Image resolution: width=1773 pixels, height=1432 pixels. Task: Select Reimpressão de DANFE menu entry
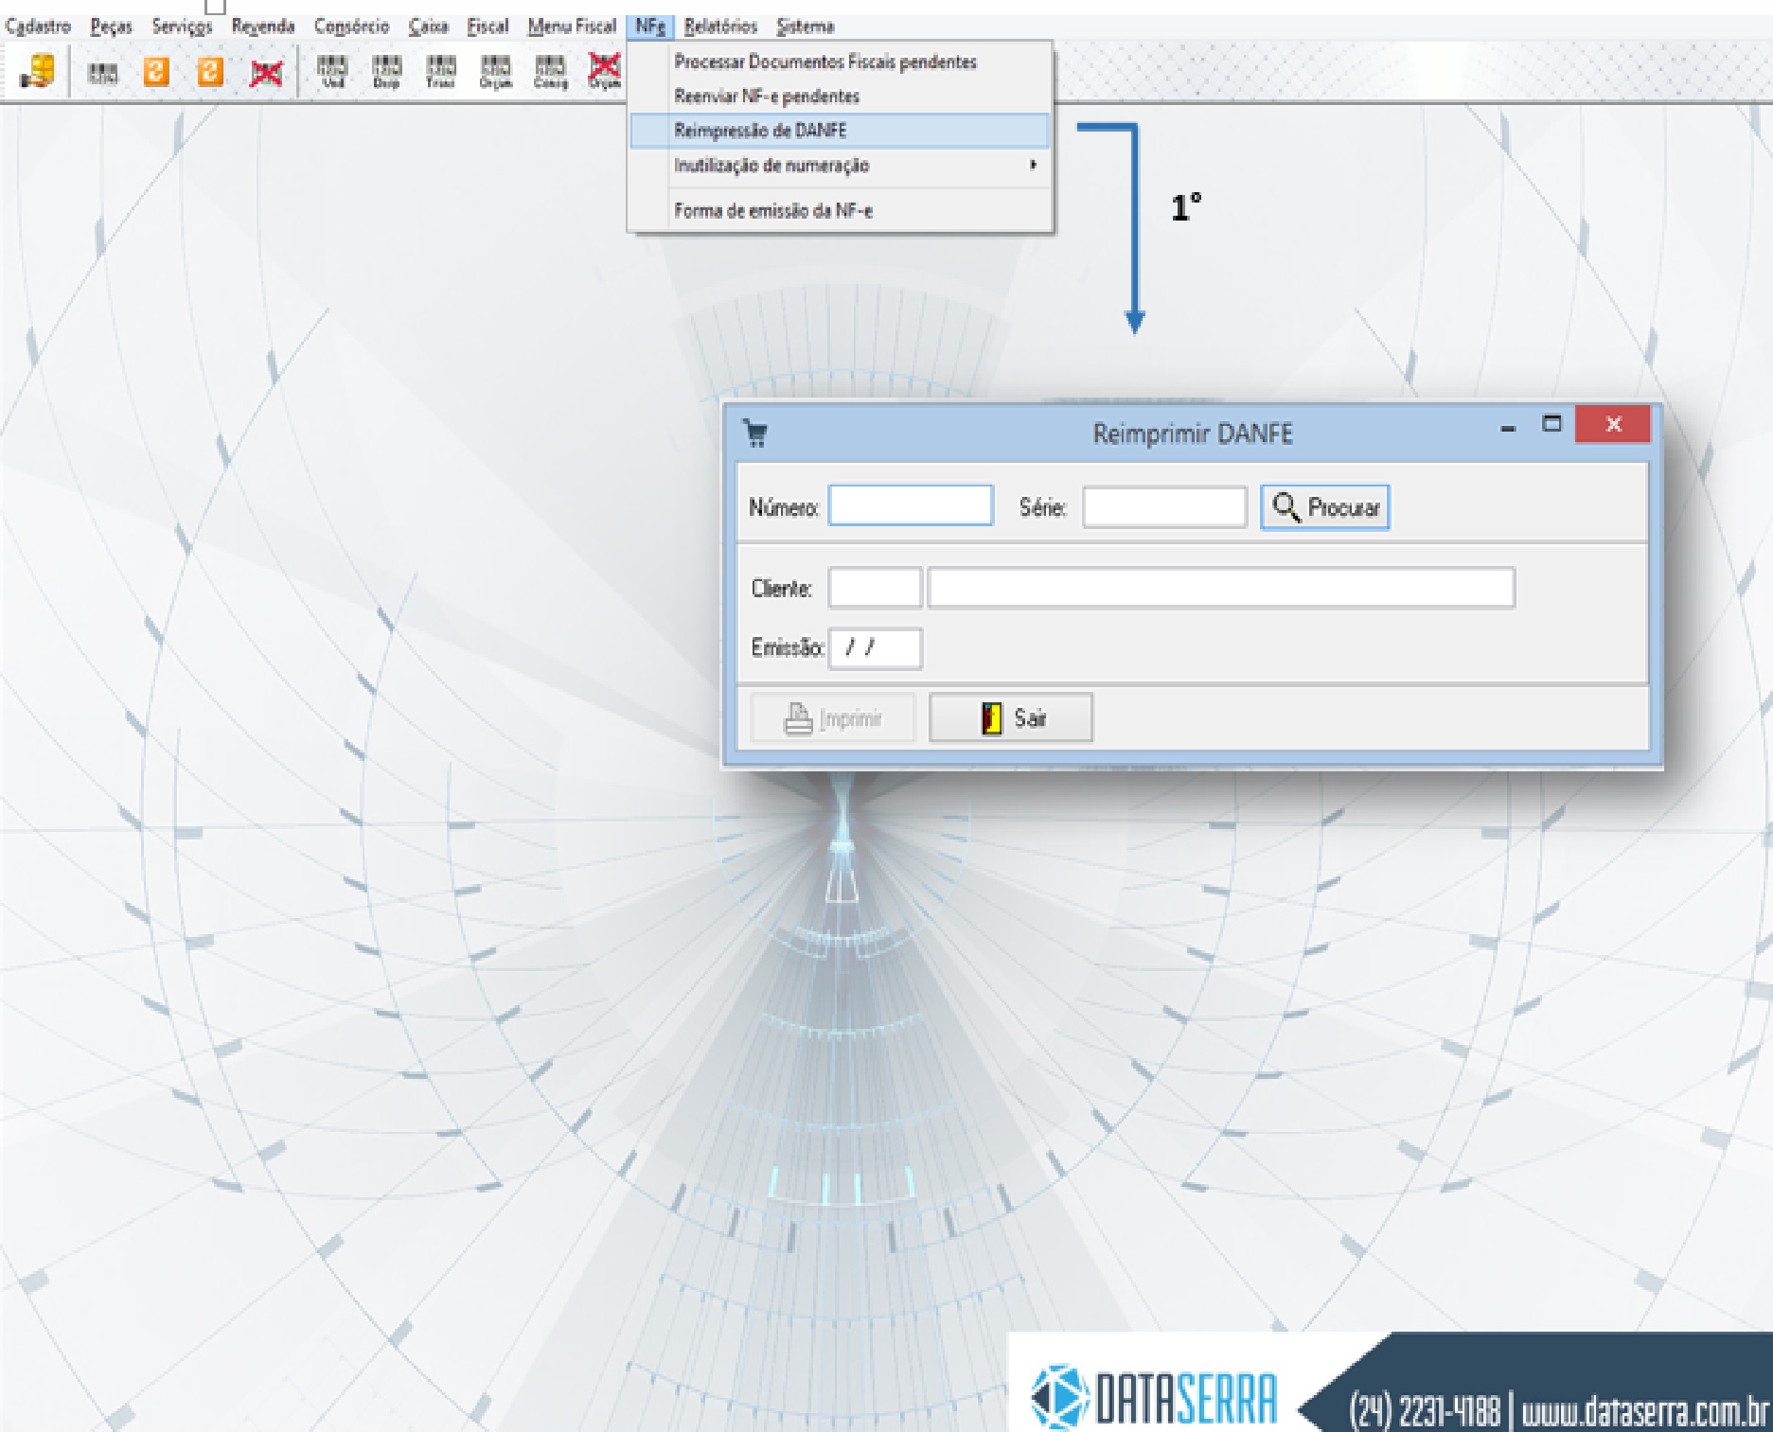pyautogui.click(x=841, y=131)
